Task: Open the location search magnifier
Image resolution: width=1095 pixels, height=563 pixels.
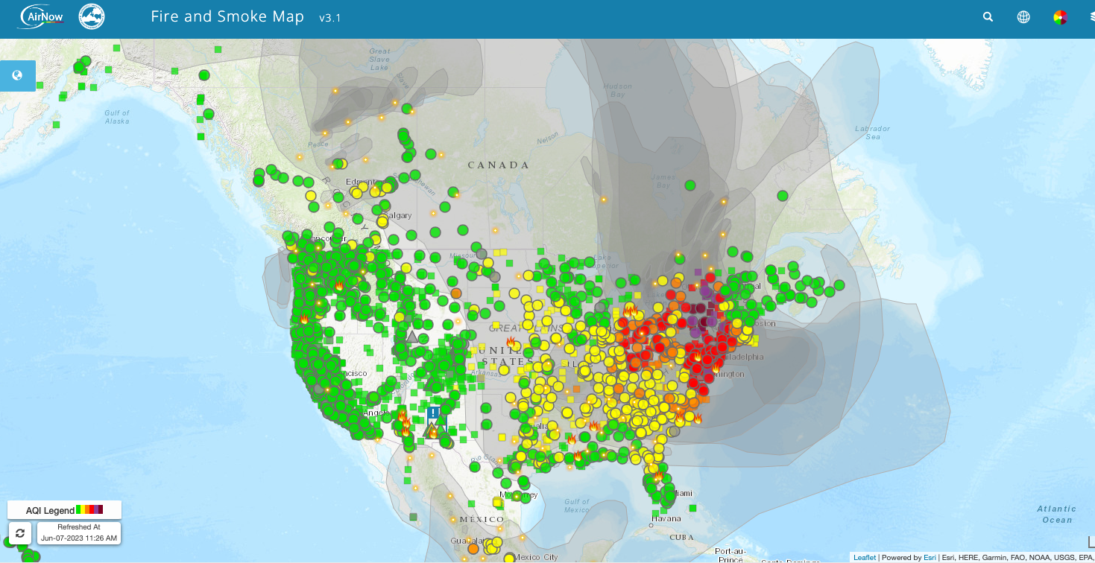Action: pyautogui.click(x=988, y=17)
